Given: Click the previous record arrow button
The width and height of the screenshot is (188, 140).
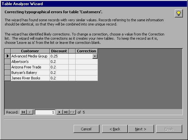Looking at the screenshot, I should click(x=30, y=112).
